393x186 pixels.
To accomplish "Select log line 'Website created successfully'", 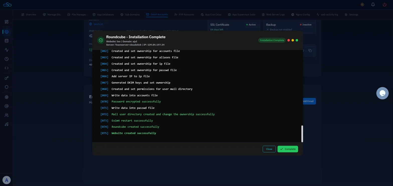I will pos(134,133).
